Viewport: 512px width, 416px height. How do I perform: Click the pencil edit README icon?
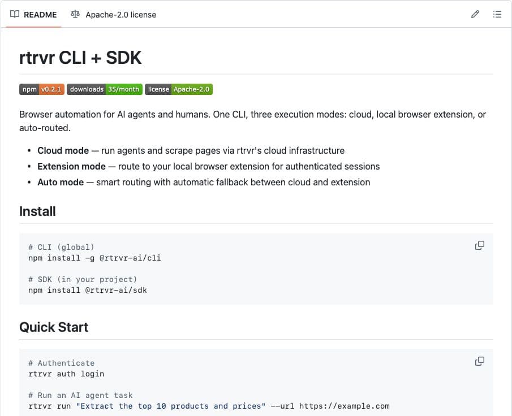(x=475, y=14)
